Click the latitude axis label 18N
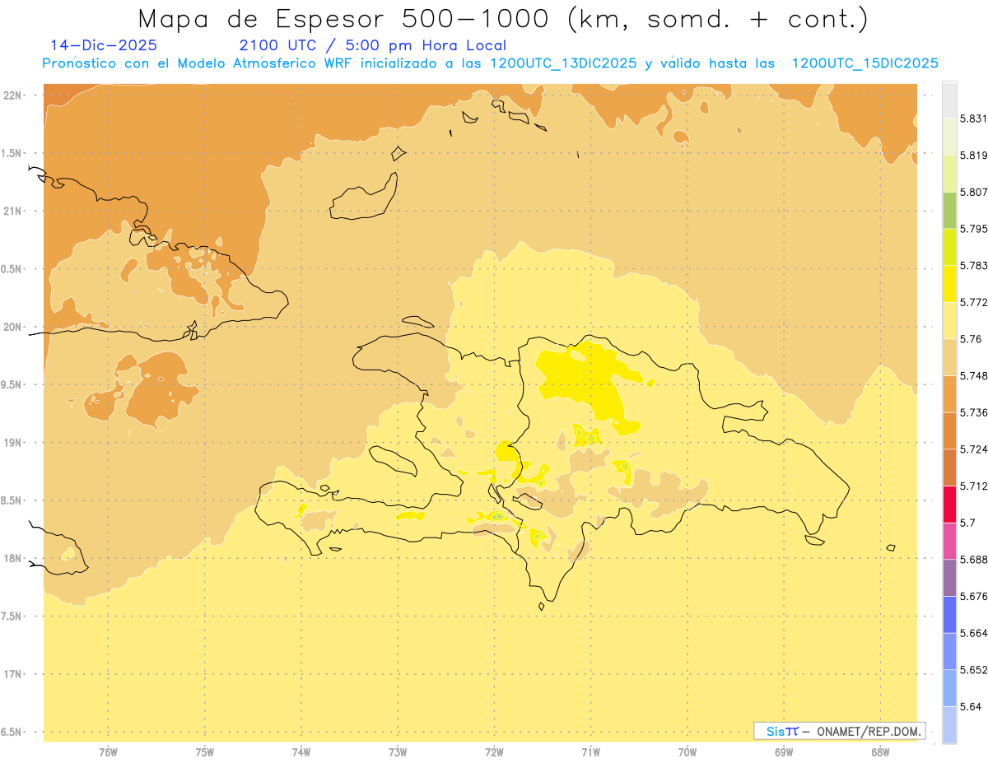This screenshot has width=988, height=763. (x=12, y=558)
